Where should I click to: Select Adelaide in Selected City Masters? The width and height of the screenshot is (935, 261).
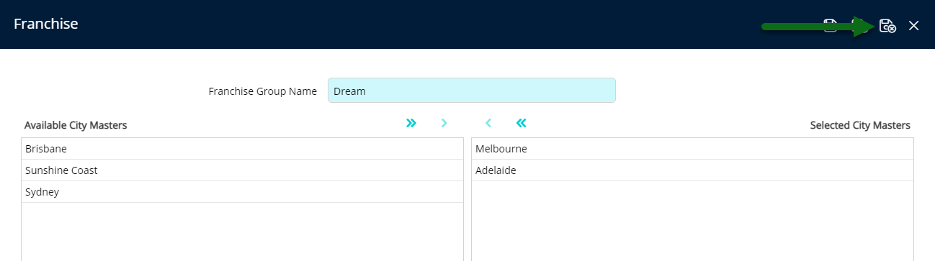pos(692,170)
